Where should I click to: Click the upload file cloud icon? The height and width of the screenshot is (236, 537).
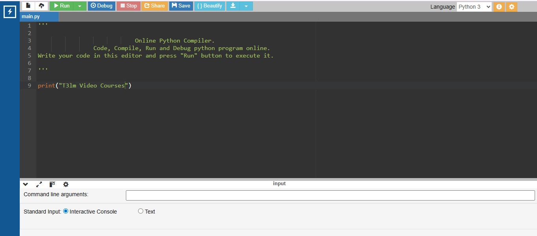point(41,6)
